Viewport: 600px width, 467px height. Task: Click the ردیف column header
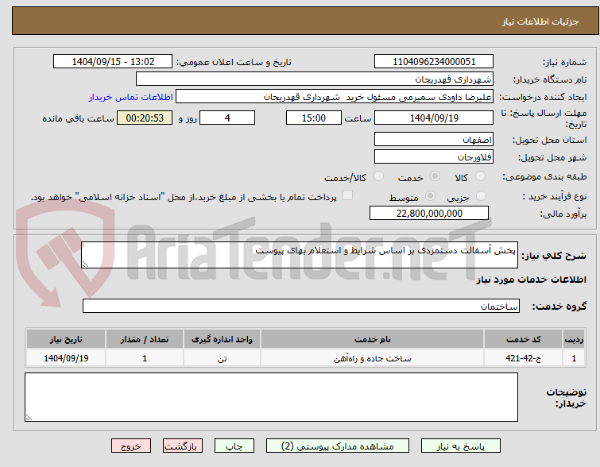pos(574,339)
